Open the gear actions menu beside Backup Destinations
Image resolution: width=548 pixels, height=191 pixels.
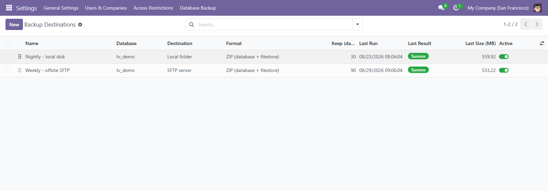pos(80,25)
